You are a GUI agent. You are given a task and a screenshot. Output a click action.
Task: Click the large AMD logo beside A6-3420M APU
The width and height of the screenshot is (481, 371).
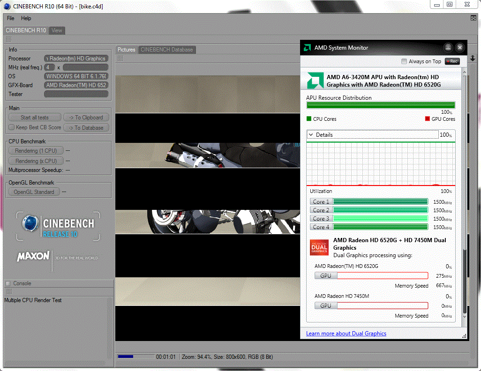pyautogui.click(x=316, y=80)
